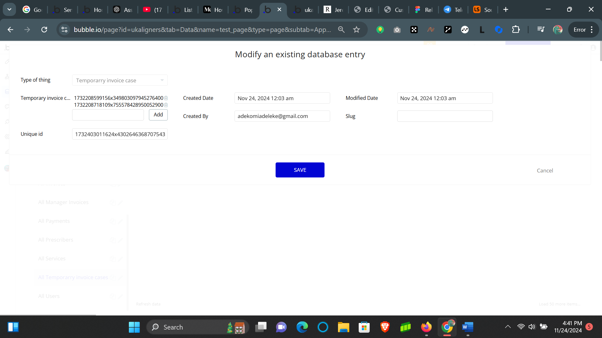The image size is (602, 338).
Task: Click the Slug input field
Action: coord(445,116)
